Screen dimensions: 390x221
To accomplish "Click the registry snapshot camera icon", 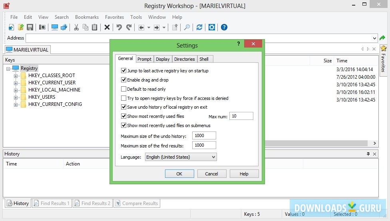I will tap(42, 27).
